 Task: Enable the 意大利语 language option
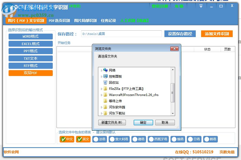119,139
